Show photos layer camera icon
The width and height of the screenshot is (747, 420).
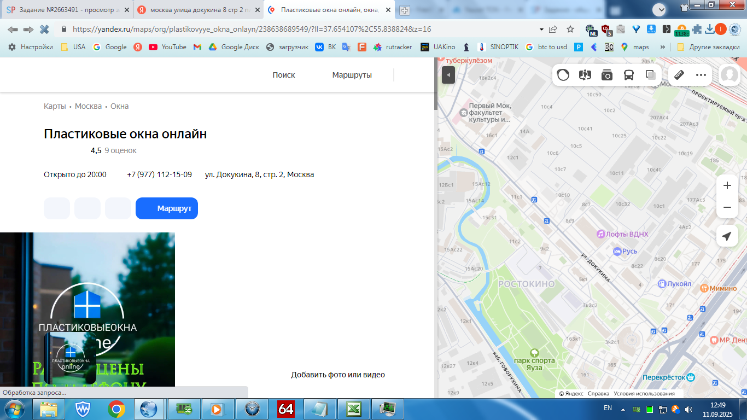(607, 75)
